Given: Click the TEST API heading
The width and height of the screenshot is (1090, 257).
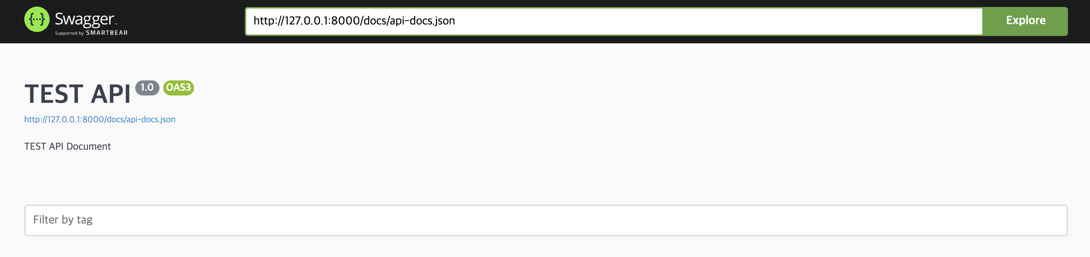Looking at the screenshot, I should (78, 93).
